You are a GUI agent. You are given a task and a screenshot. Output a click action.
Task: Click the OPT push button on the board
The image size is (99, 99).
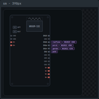pyautogui.click(x=15, y=27)
